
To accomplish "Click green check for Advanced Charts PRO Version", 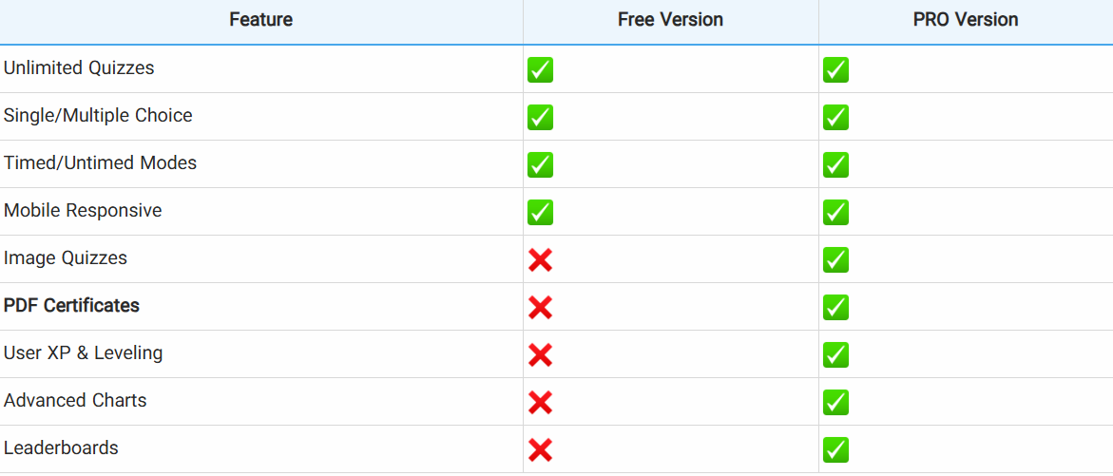I will 835,402.
